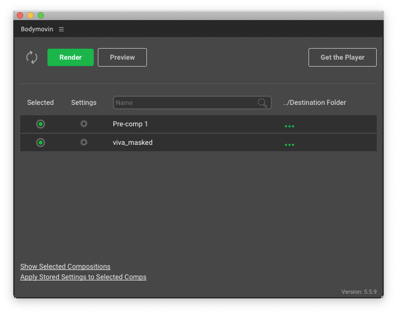Click the Get the Player button

tap(343, 57)
